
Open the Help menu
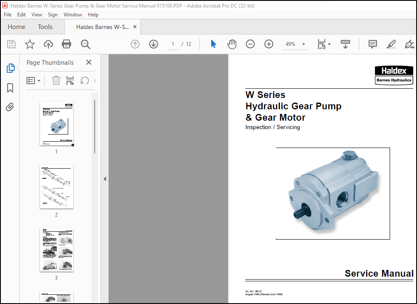(93, 15)
